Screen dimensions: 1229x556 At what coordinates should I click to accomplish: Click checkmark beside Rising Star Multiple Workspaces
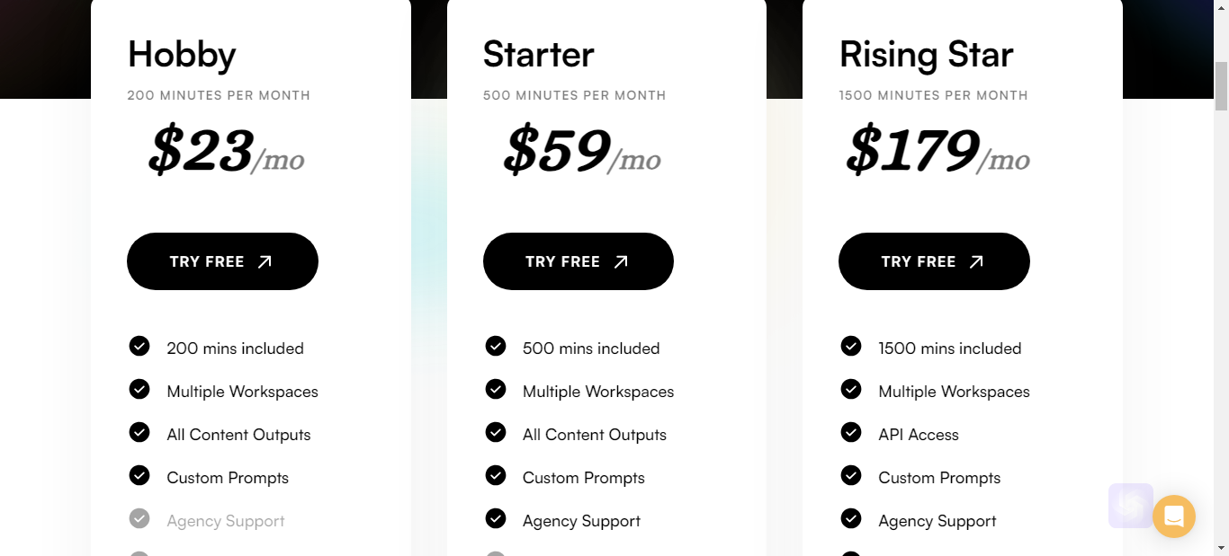point(851,389)
